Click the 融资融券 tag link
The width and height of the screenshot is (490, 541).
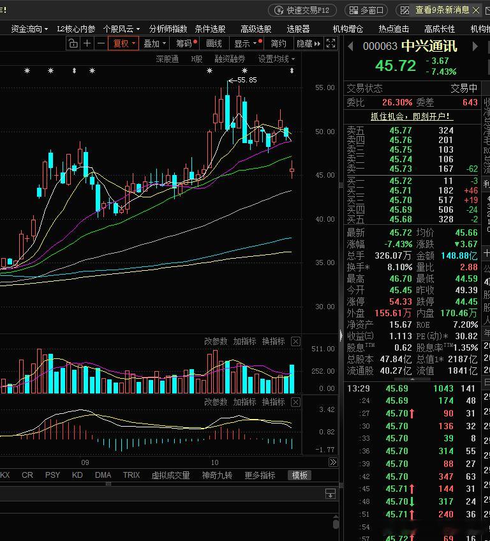click(230, 59)
